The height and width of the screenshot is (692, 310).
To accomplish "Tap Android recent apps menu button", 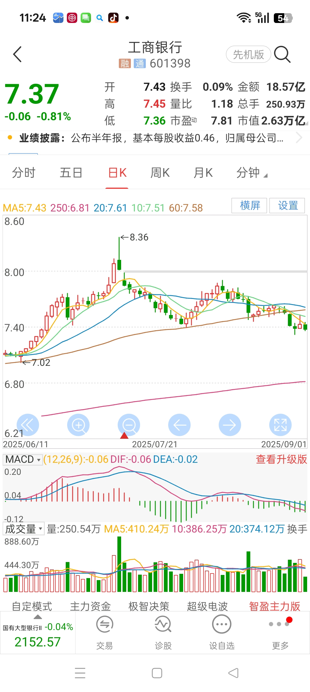I will pos(80,673).
